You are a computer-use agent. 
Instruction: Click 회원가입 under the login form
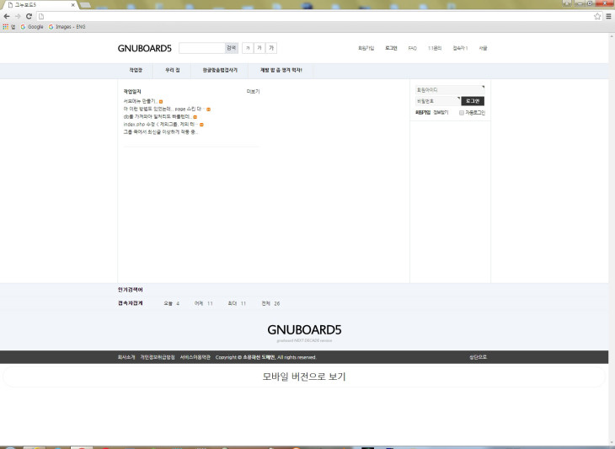[x=423, y=113]
